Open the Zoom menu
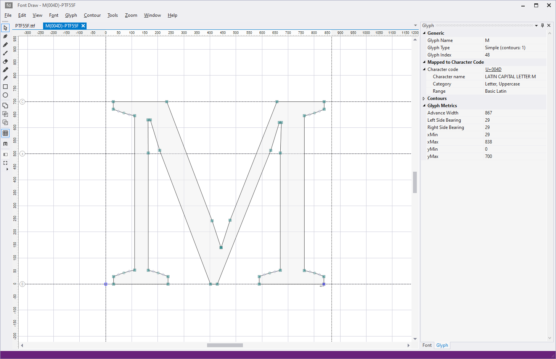556x359 pixels. pos(131,15)
